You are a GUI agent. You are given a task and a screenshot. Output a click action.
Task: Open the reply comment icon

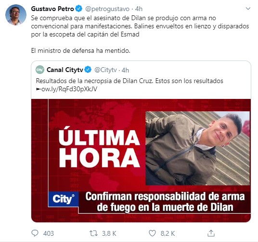(35, 233)
